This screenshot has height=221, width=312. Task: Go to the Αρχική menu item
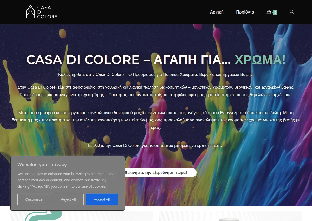coord(217,12)
